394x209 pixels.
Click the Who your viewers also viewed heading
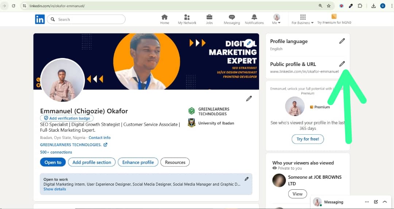pos(303,163)
